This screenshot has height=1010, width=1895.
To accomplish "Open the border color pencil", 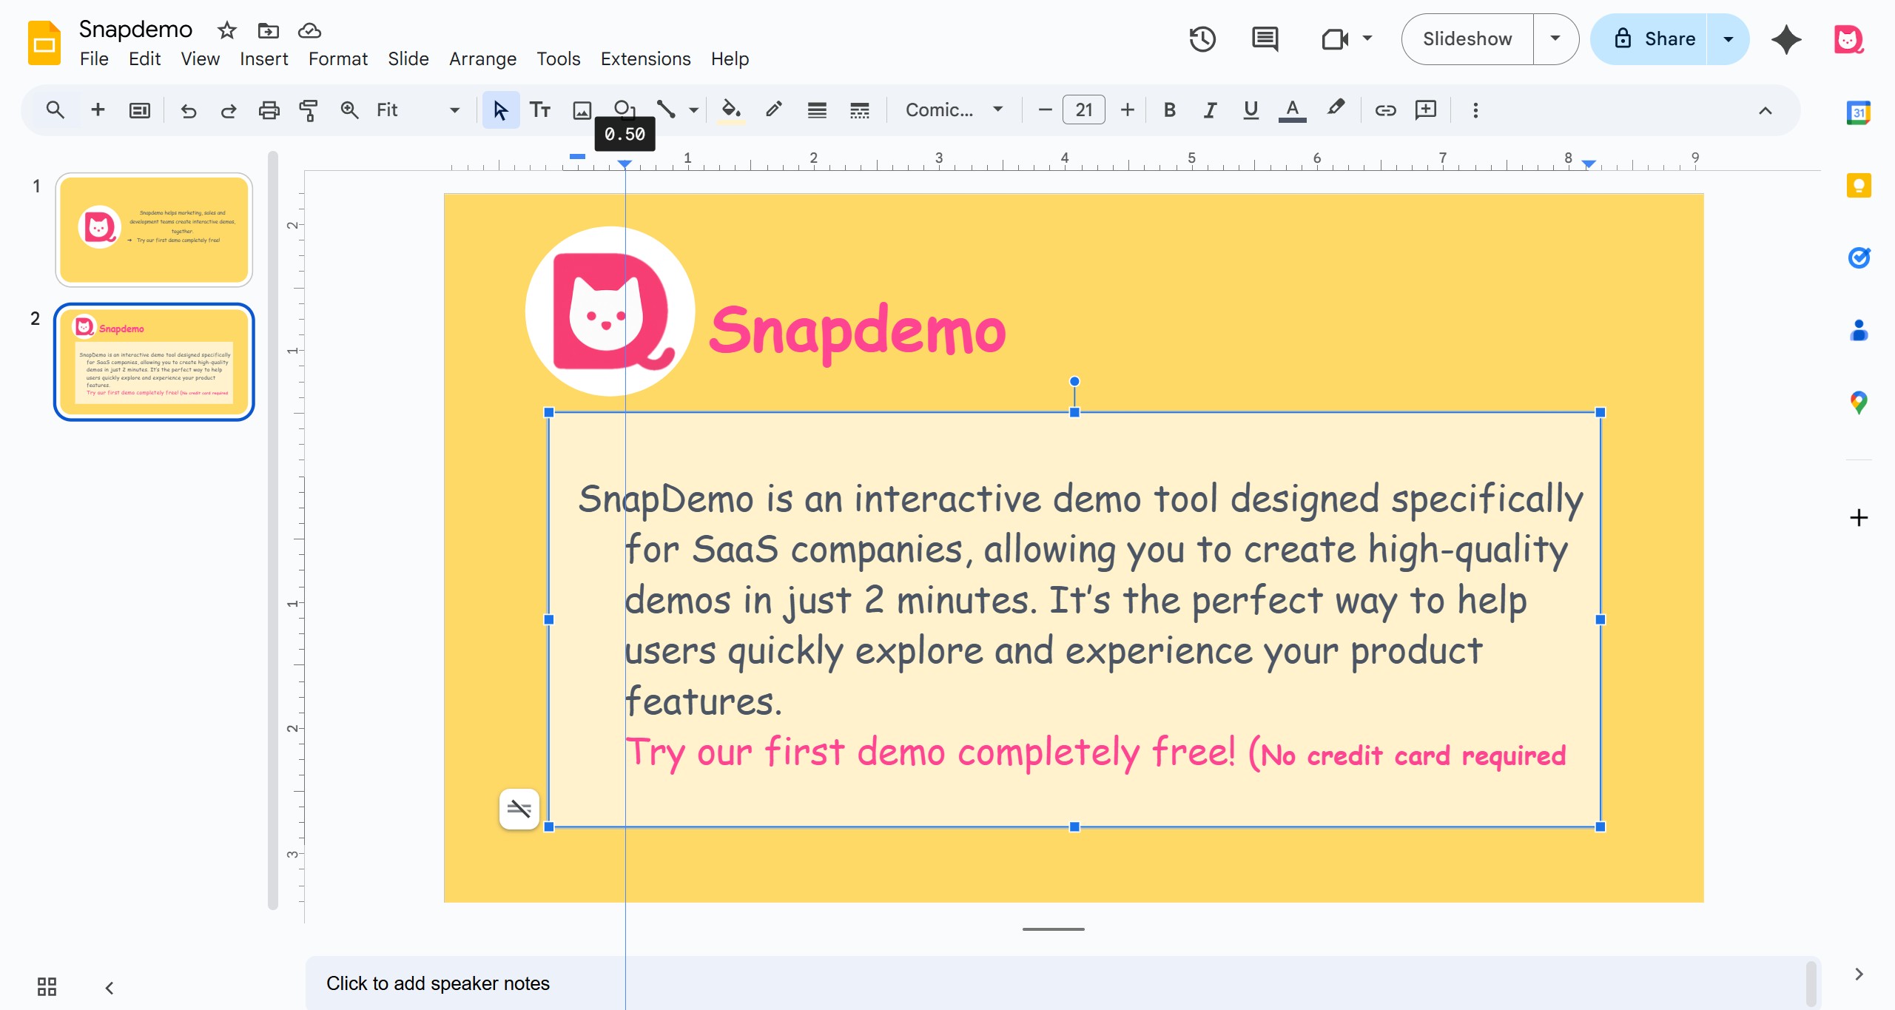I will pyautogui.click(x=774, y=110).
